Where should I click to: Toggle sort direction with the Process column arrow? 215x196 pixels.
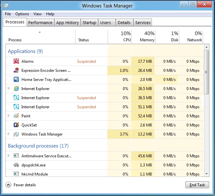(40, 33)
